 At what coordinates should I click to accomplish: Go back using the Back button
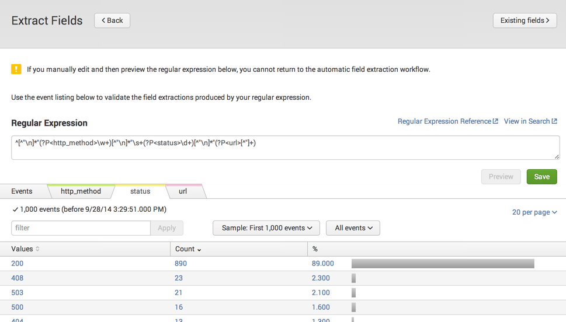[x=112, y=20]
